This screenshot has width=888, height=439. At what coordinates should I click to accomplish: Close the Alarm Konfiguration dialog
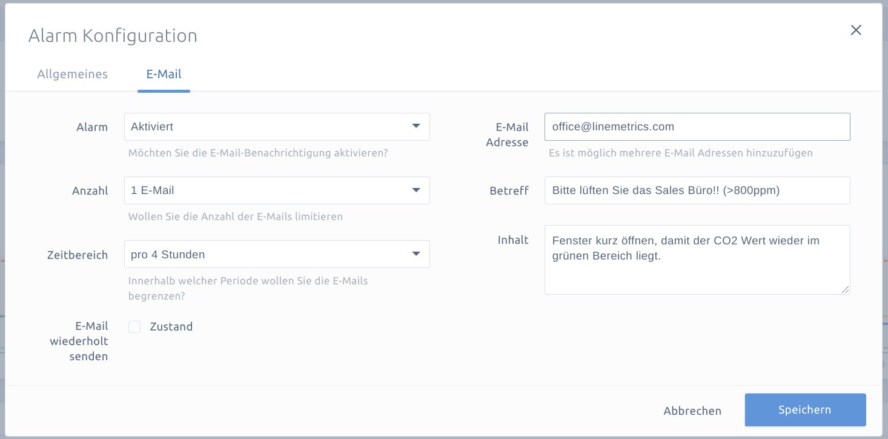coord(856,30)
